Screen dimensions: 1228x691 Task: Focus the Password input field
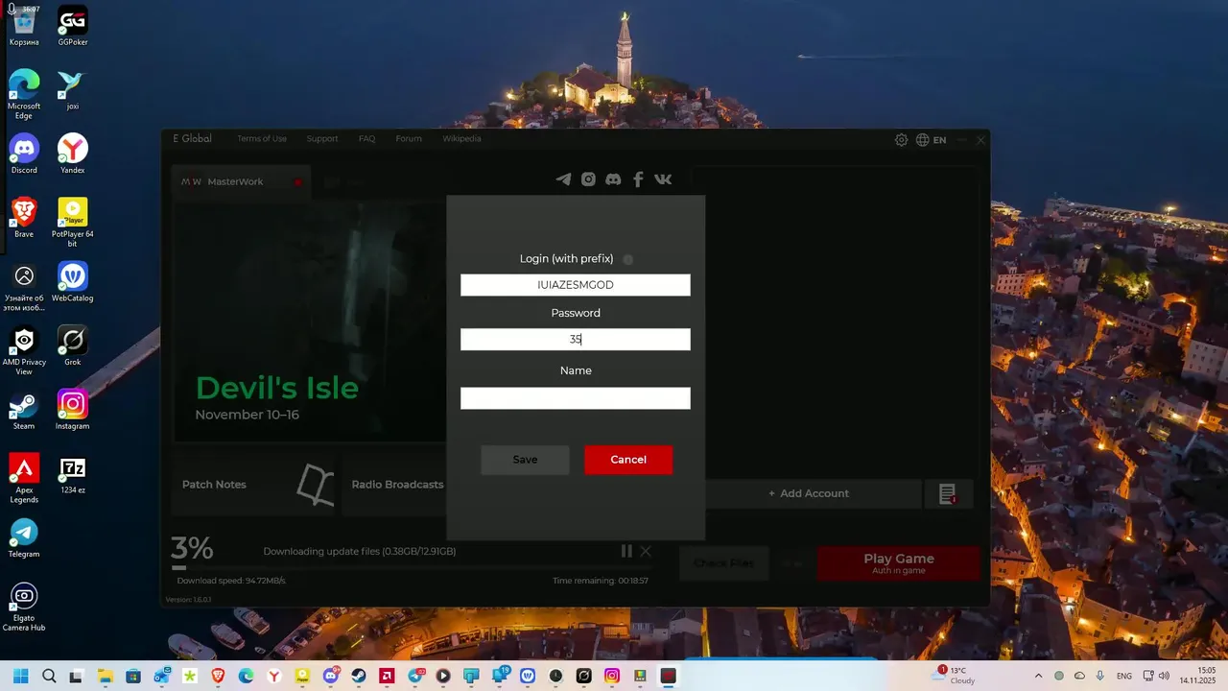coord(576,340)
